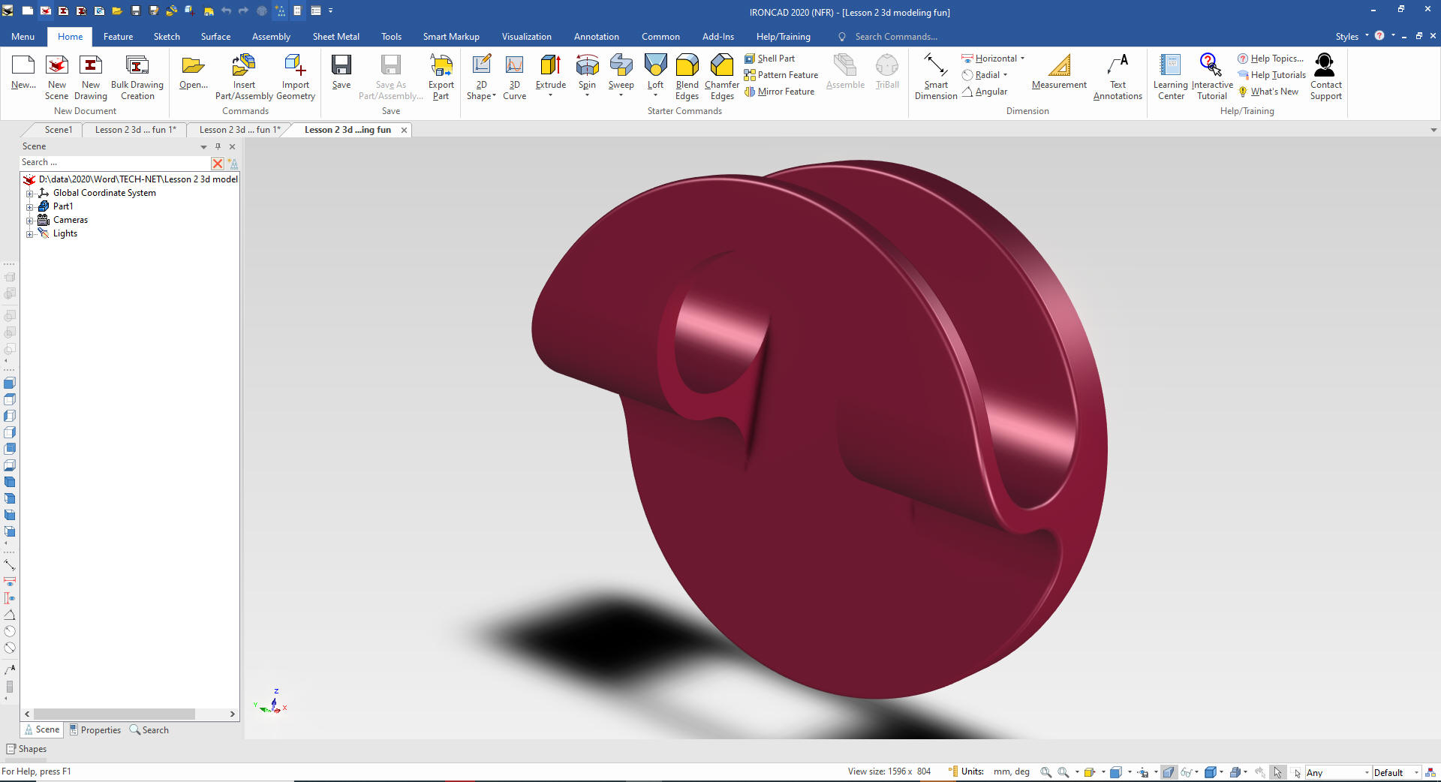Click the Chamfer Edges icon
The image size is (1441, 782).
pyautogui.click(x=722, y=68)
